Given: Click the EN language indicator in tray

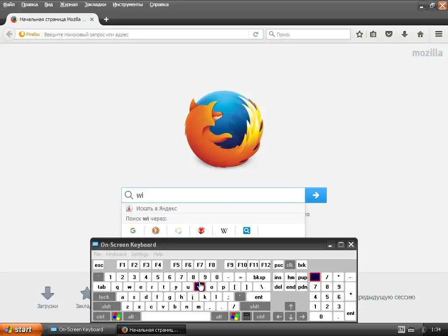Looking at the screenshot, I should tap(401, 329).
